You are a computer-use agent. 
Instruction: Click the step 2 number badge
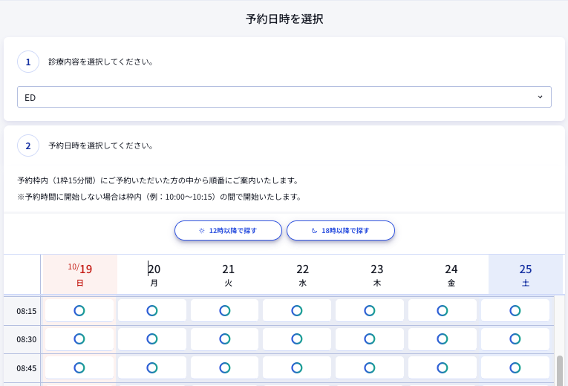(x=28, y=146)
